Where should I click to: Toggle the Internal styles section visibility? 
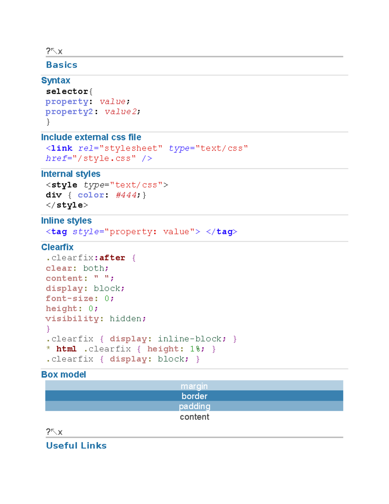click(70, 174)
